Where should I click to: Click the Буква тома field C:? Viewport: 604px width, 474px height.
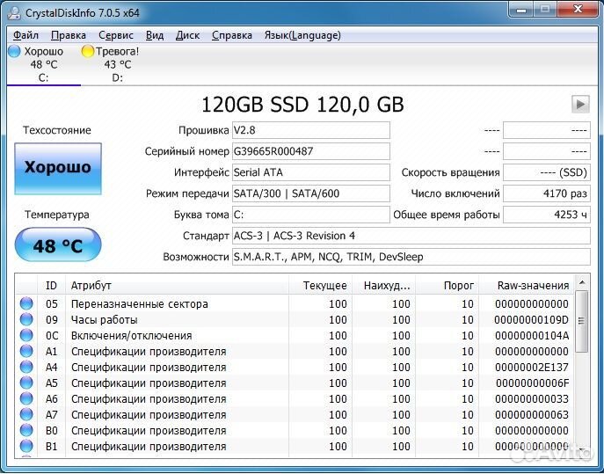311,215
